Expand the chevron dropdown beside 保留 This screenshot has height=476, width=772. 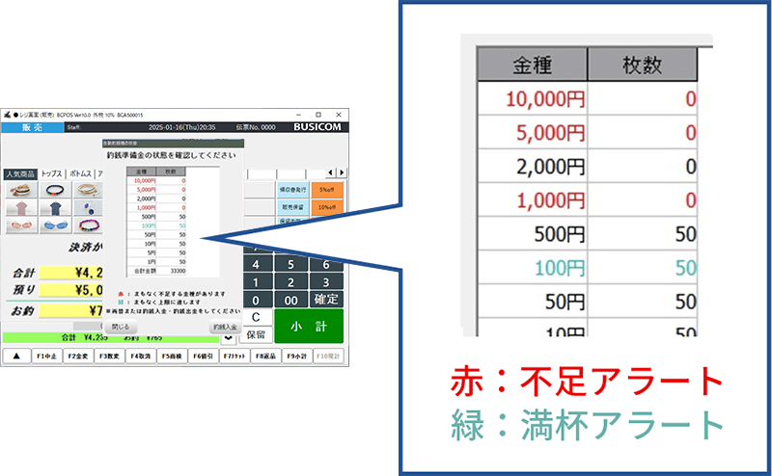point(228,337)
